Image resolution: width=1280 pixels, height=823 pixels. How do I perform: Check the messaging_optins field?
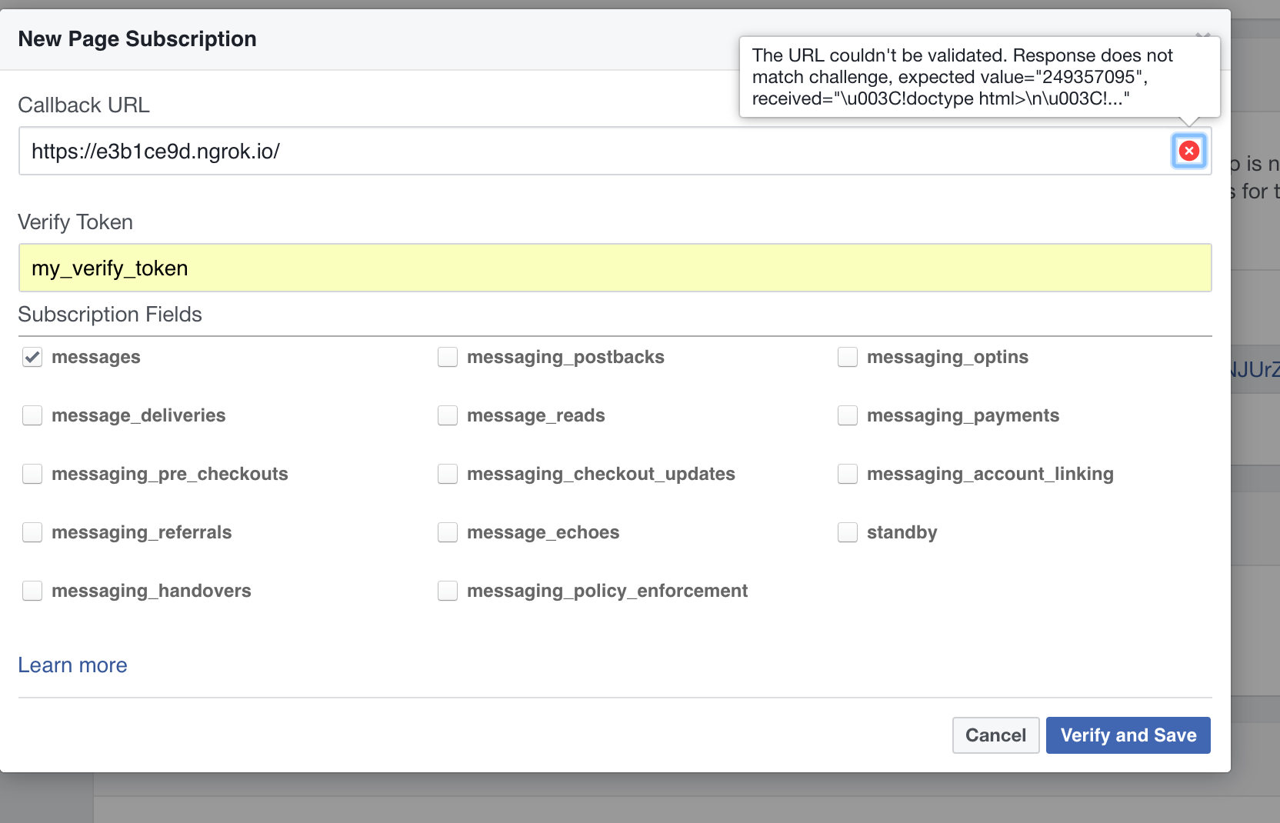tap(848, 357)
